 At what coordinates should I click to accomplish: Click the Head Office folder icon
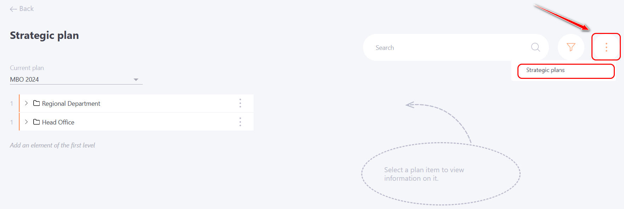(x=36, y=122)
